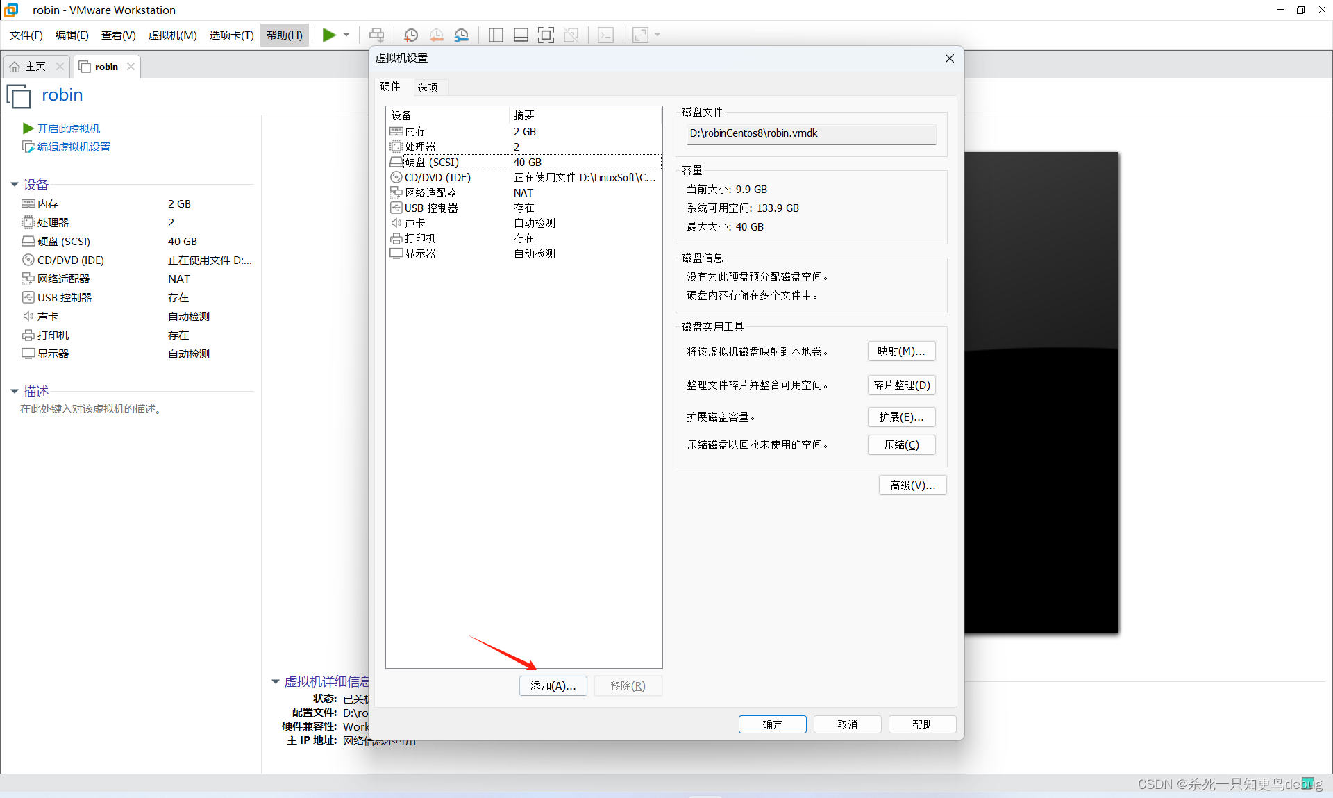Click the stretch guest display icon

(640, 35)
